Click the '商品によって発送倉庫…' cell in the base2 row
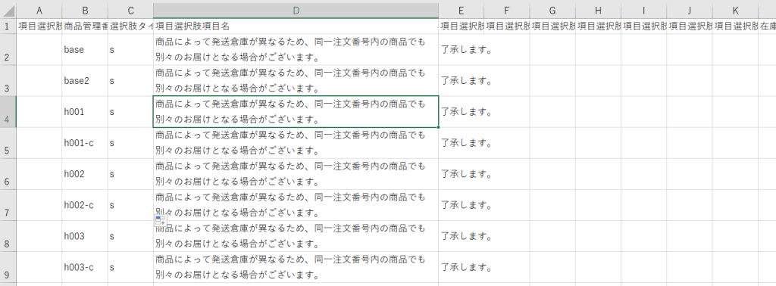Viewport: 776px width, 286px height. pyautogui.click(x=296, y=80)
